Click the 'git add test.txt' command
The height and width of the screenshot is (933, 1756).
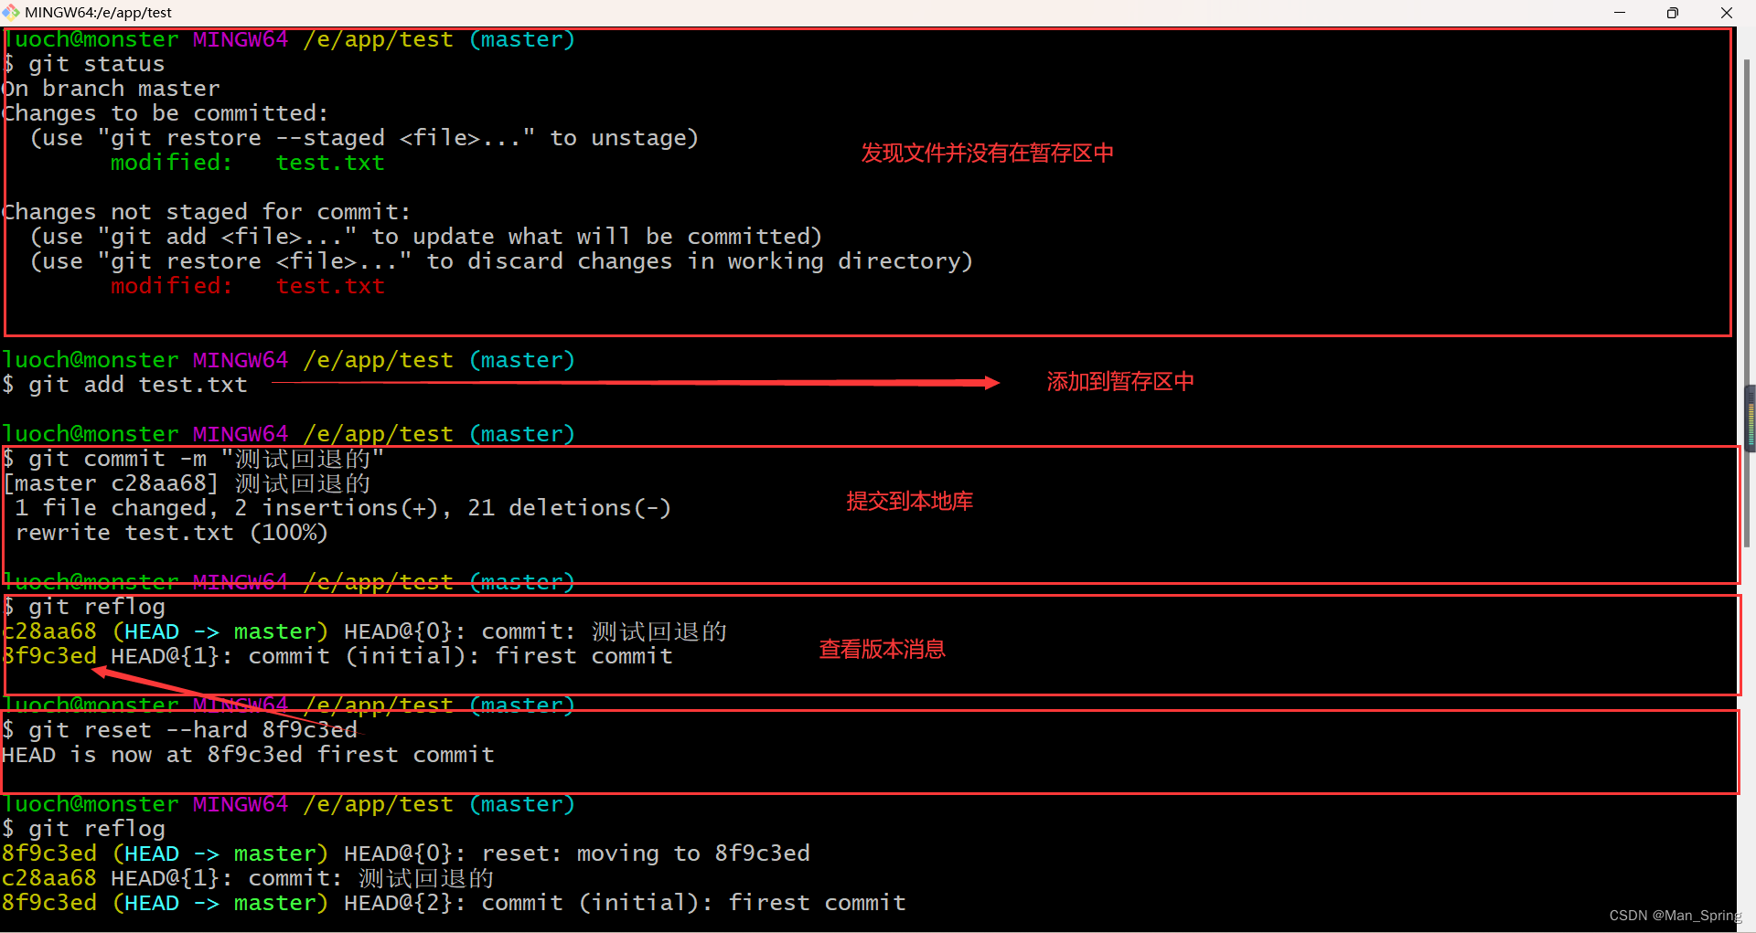(137, 385)
